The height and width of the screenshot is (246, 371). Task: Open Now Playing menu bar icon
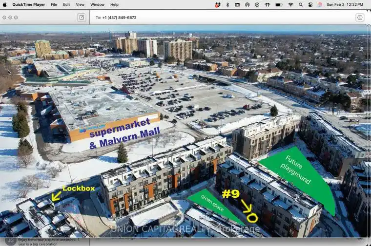[257, 4]
